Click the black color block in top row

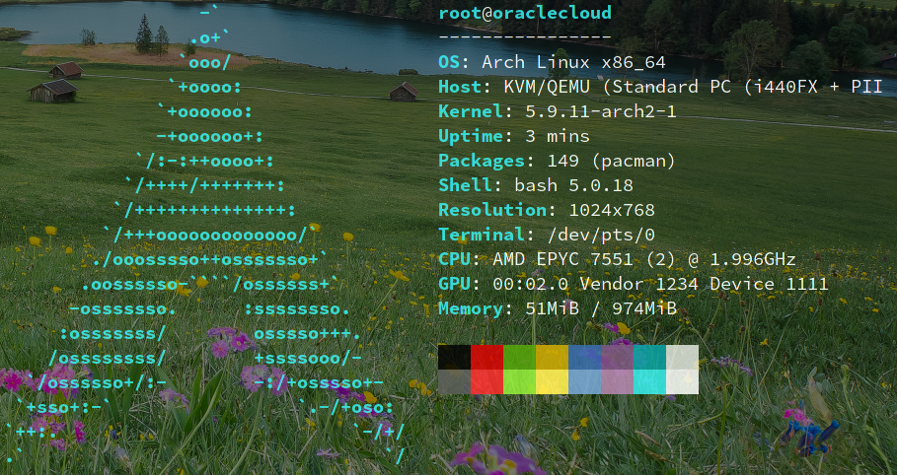(x=454, y=357)
